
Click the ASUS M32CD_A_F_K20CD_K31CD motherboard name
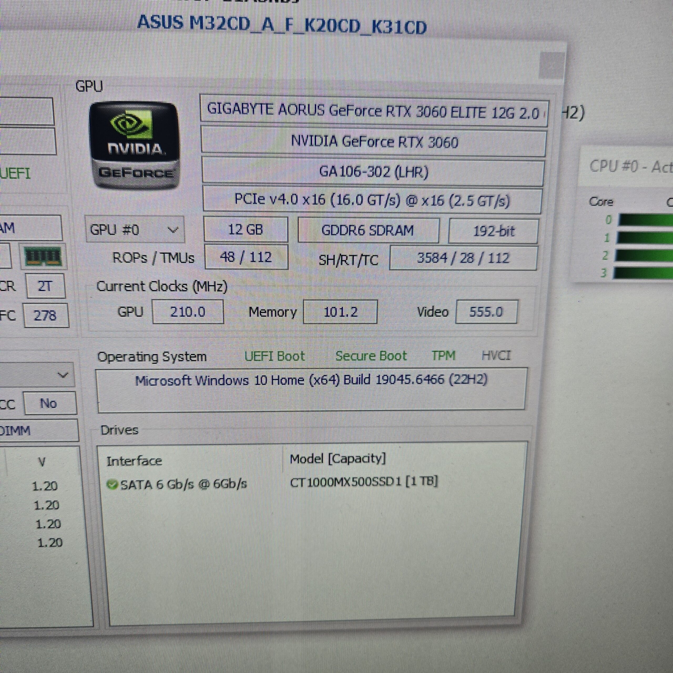coord(282,25)
